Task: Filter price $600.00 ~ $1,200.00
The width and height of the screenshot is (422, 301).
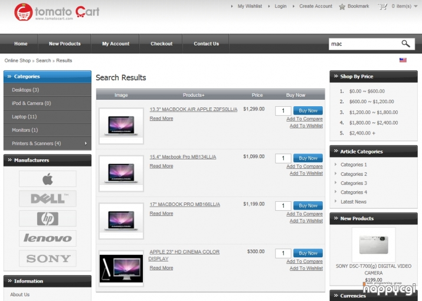Action: click(371, 102)
